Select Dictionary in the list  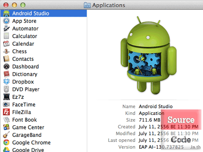[25, 74]
